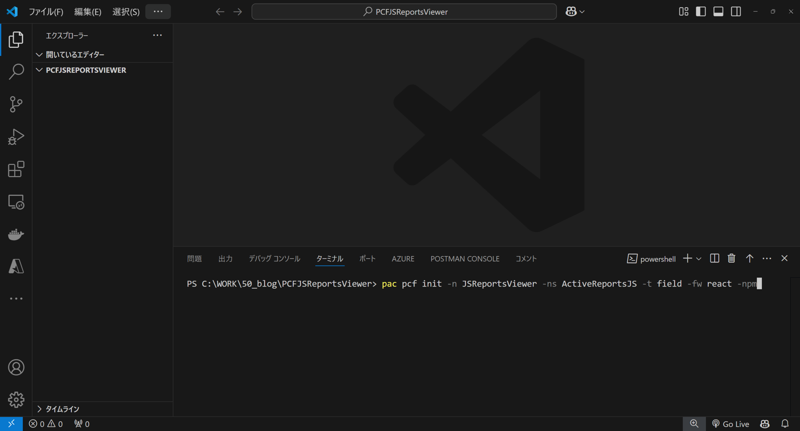
Task: Open the notifications bell
Action: (x=785, y=424)
